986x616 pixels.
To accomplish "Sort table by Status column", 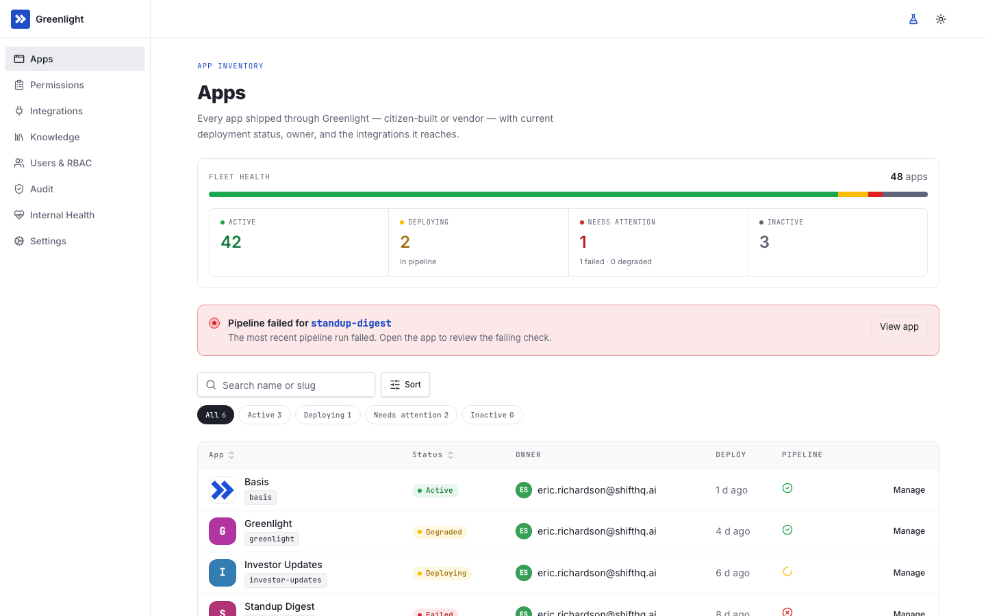I will click(x=433, y=455).
